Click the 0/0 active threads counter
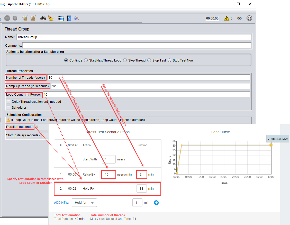Image resolution: width=290 pixels, height=225 pixels. click(240, 18)
